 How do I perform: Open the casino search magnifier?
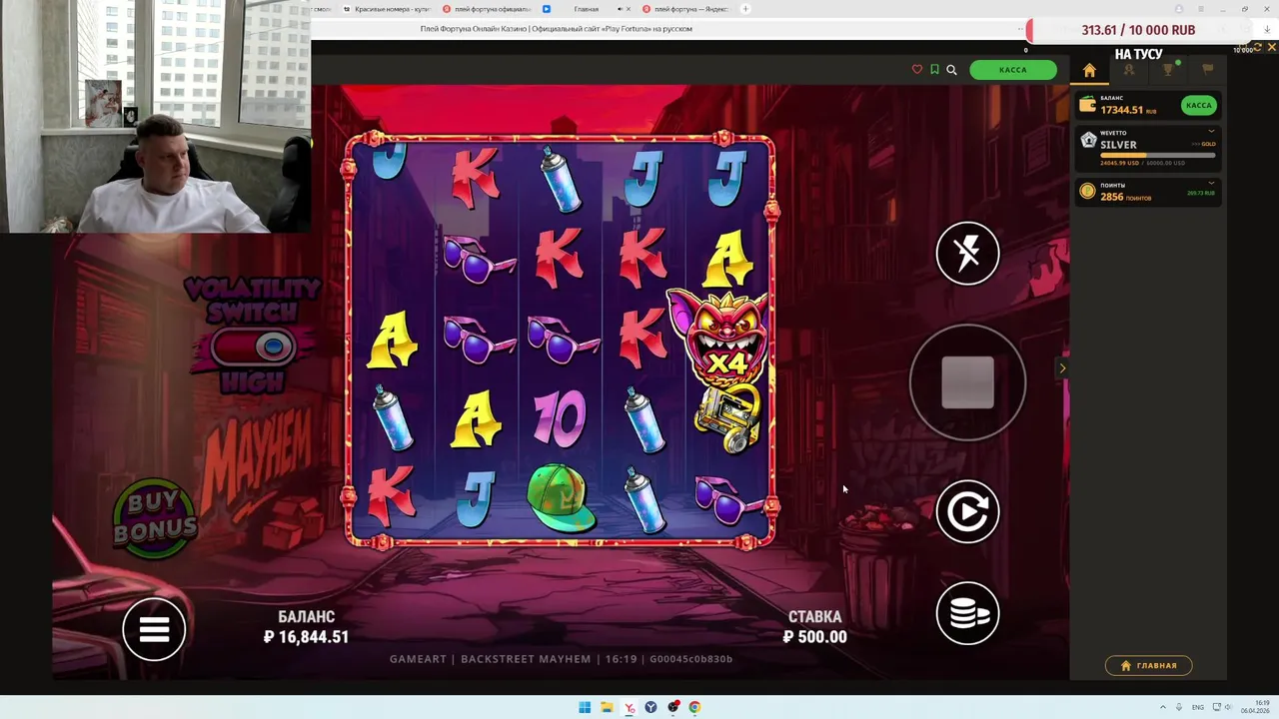(x=951, y=70)
